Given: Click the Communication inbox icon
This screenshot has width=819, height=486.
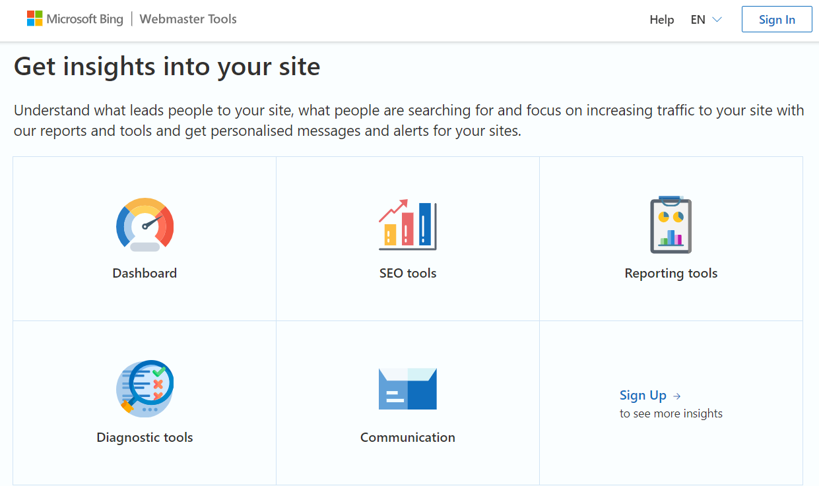Looking at the screenshot, I should (x=407, y=388).
